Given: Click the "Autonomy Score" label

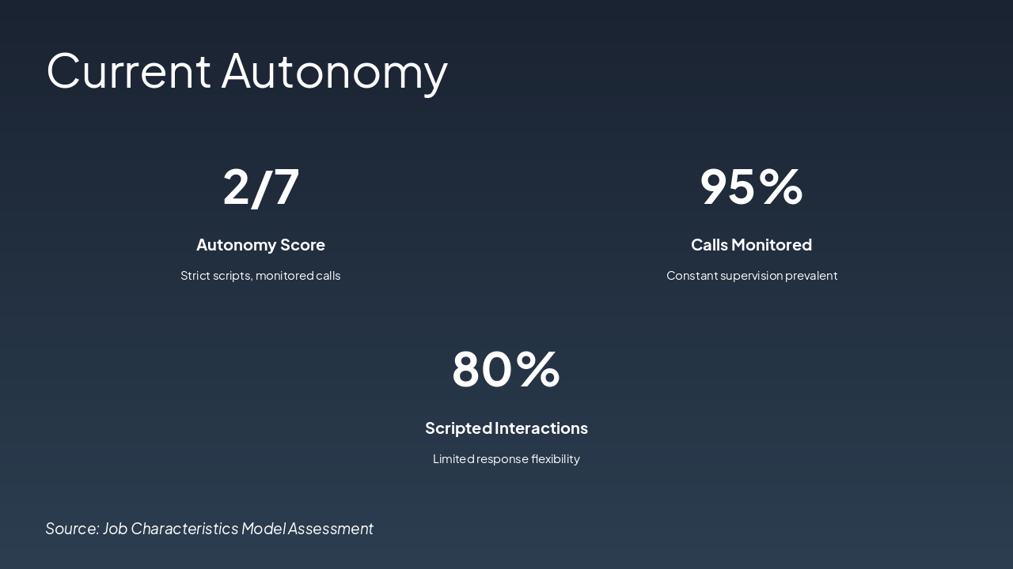Looking at the screenshot, I should pyautogui.click(x=260, y=245).
